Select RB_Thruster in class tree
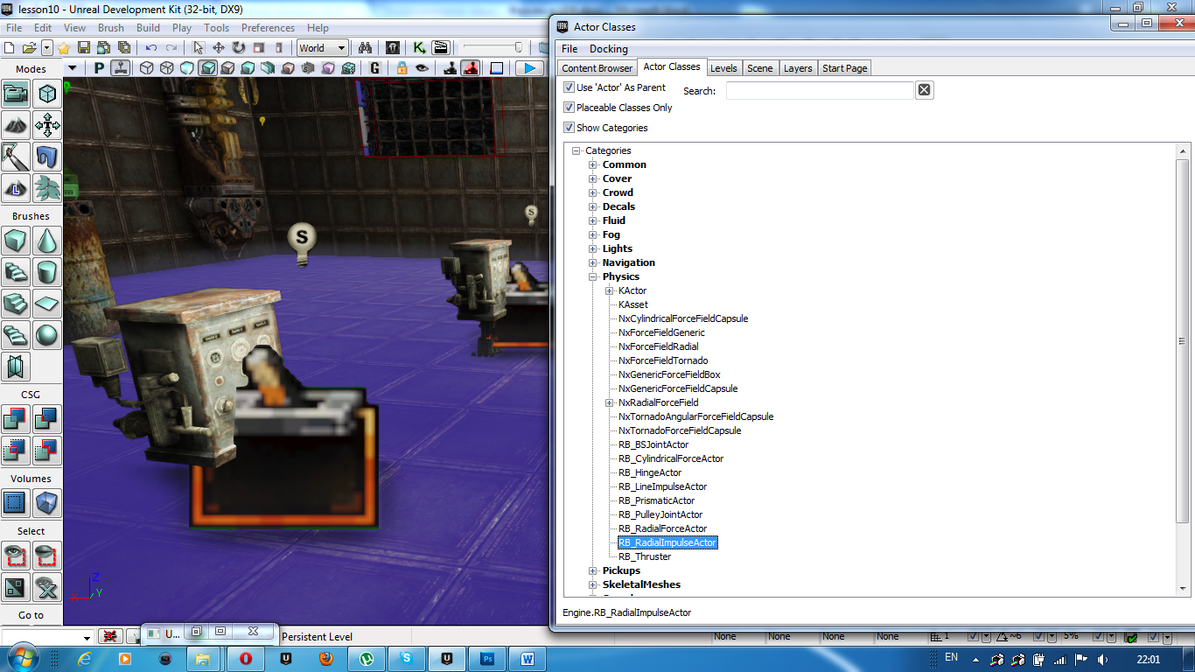 (645, 556)
